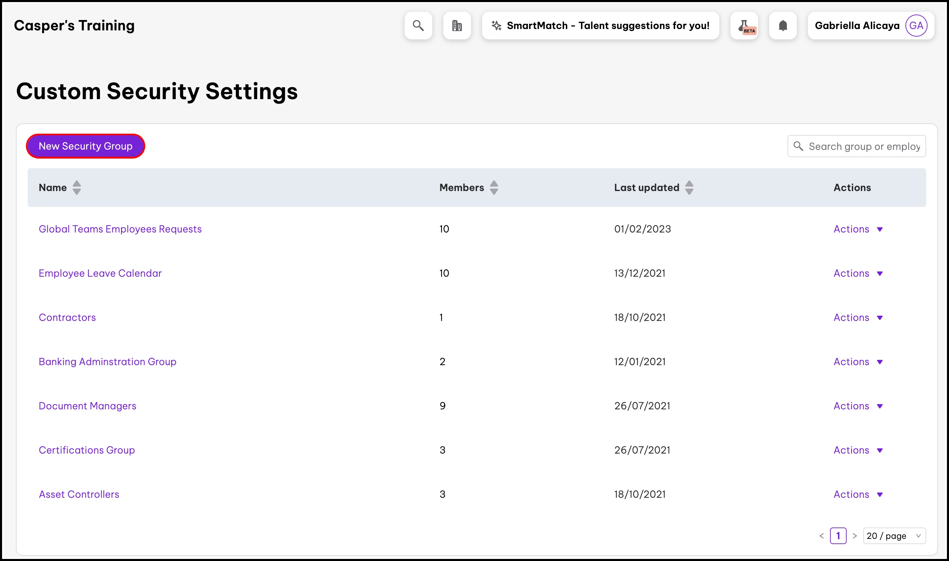Sort the table by the Last updated column
This screenshot has height=561, width=949.
click(689, 188)
